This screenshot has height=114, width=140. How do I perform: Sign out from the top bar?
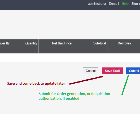(136, 4)
